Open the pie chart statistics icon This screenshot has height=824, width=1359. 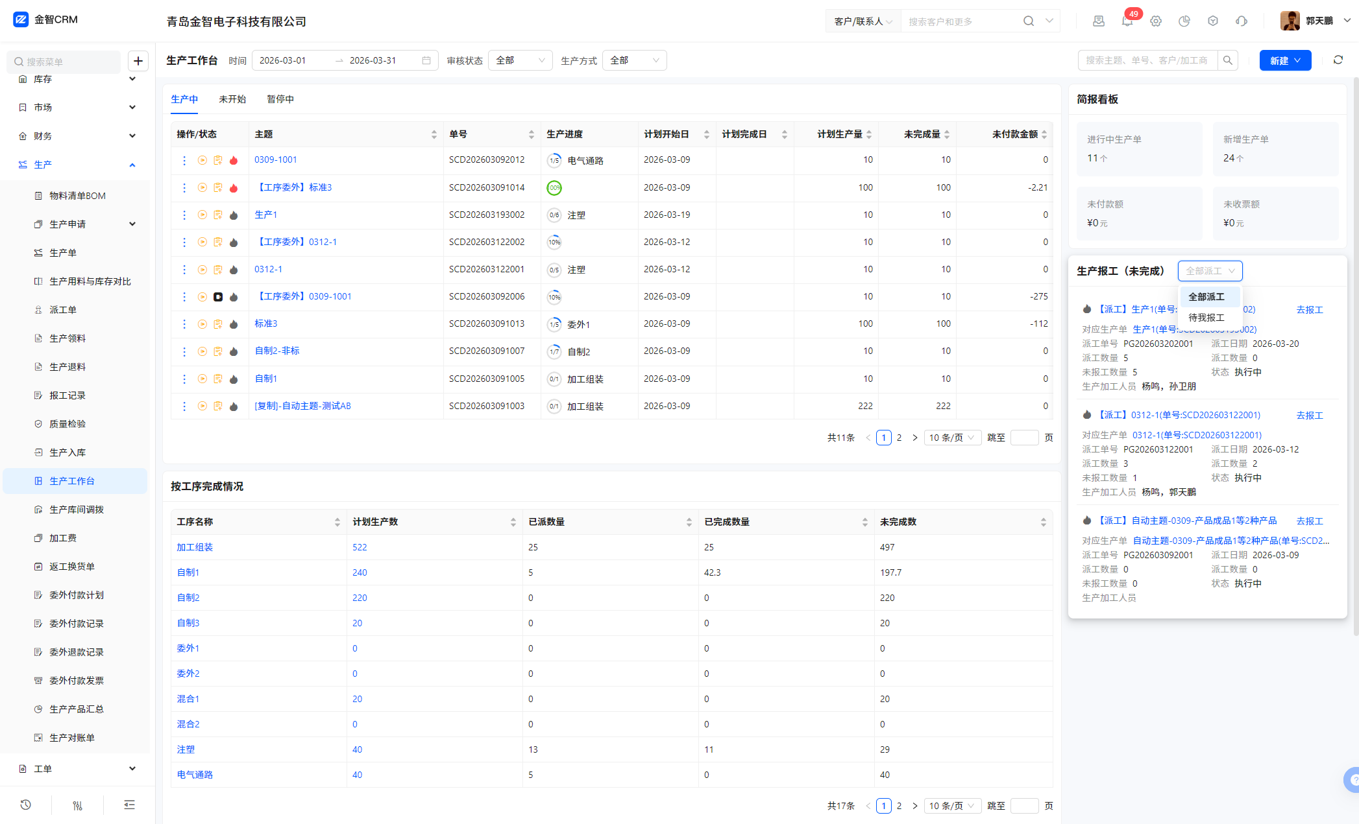click(x=1184, y=21)
